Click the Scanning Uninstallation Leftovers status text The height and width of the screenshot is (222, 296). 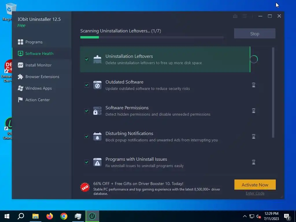[x=121, y=31]
